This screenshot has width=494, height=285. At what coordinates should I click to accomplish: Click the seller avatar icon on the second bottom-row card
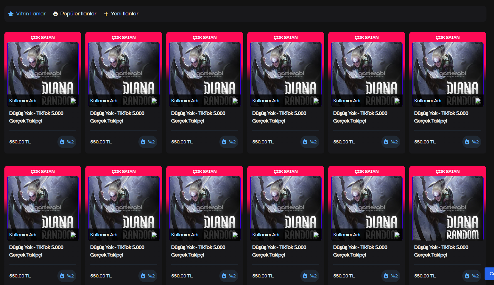click(154, 235)
